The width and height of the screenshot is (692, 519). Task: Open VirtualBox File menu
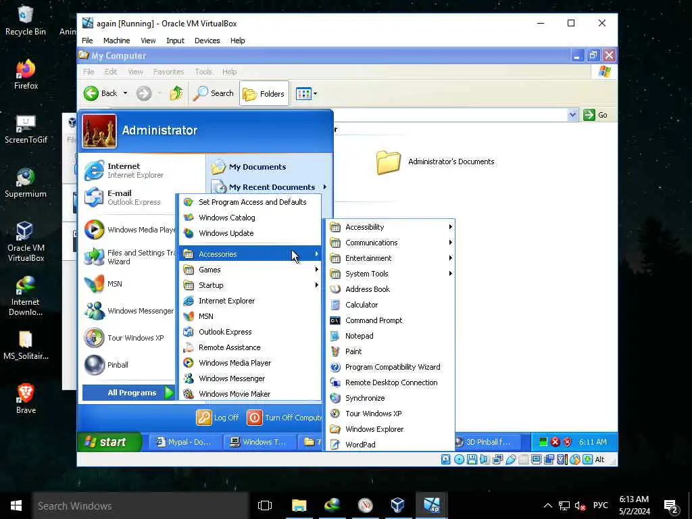point(87,41)
